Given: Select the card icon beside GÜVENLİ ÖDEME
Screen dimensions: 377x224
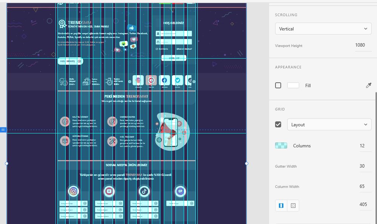Looking at the screenshot, I should 65,141.
